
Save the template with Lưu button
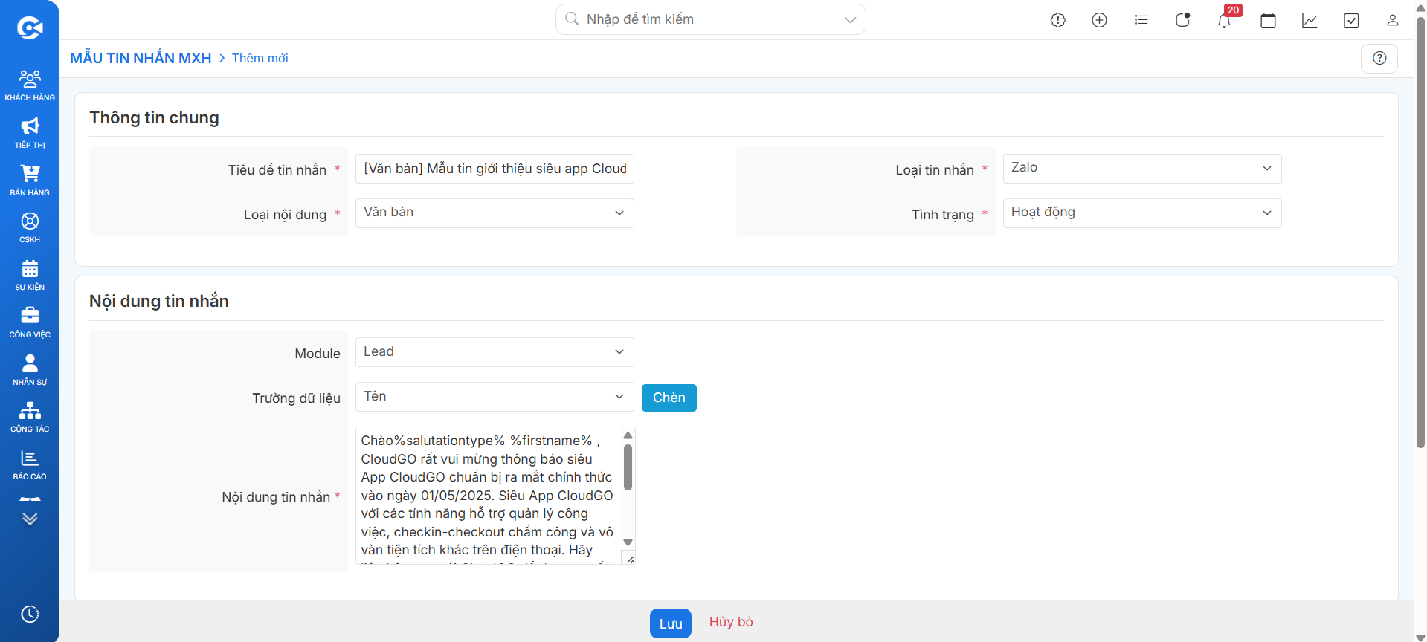coord(671,623)
